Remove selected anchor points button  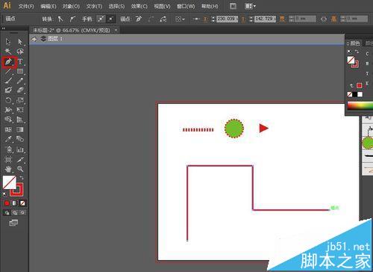(x=139, y=19)
